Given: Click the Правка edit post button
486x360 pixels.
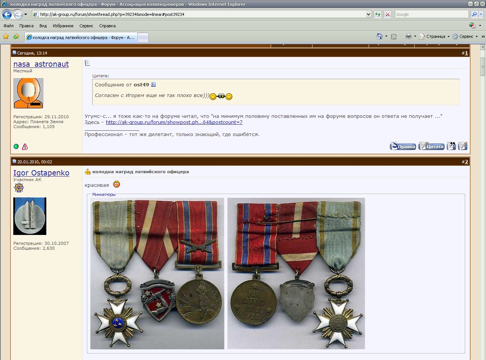Looking at the screenshot, I should (x=403, y=146).
